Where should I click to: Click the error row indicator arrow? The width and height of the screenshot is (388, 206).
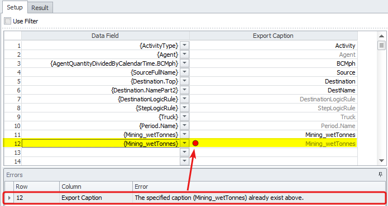9,198
